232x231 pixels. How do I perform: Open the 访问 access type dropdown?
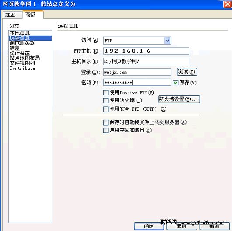tap(137, 41)
